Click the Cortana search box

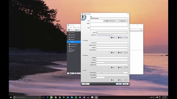pos(27,97)
